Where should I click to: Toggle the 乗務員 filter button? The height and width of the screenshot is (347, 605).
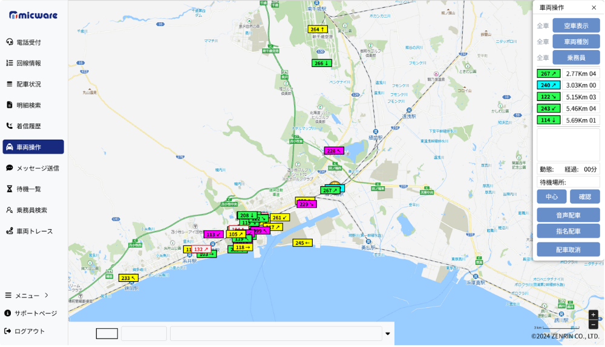pyautogui.click(x=575, y=58)
